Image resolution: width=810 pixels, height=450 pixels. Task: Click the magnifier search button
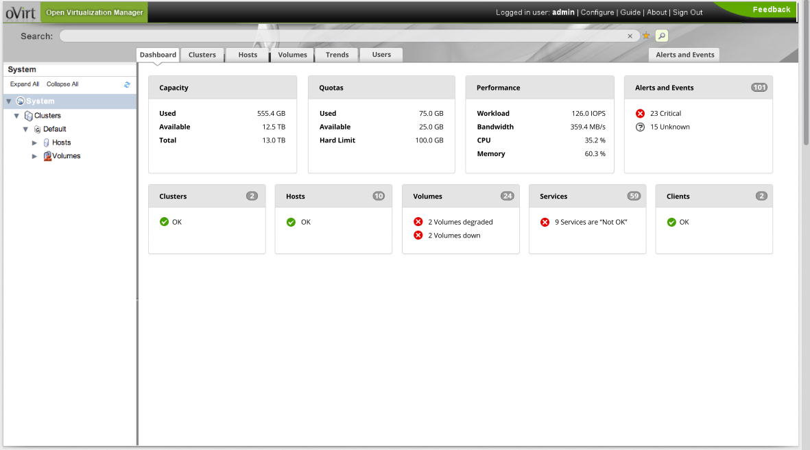tap(661, 36)
